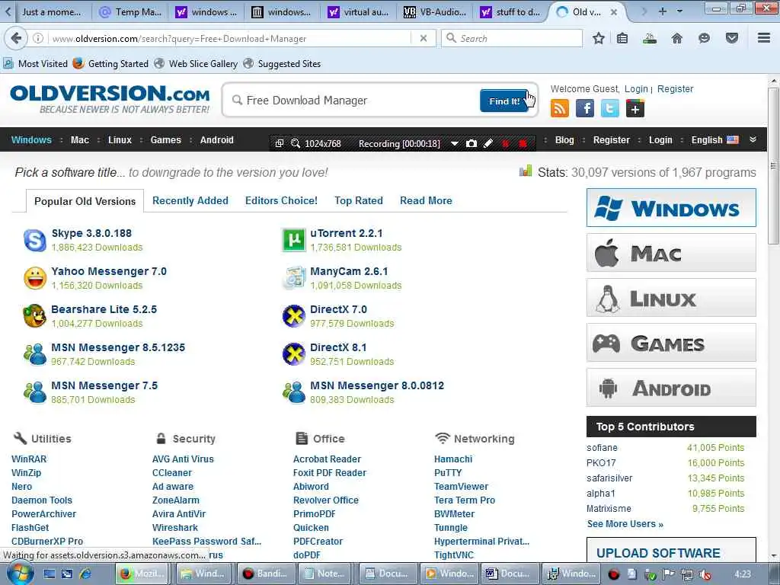Image resolution: width=780 pixels, height=585 pixels.
Task: Open the list-all-tabs dropdown arrow
Action: (680, 11)
